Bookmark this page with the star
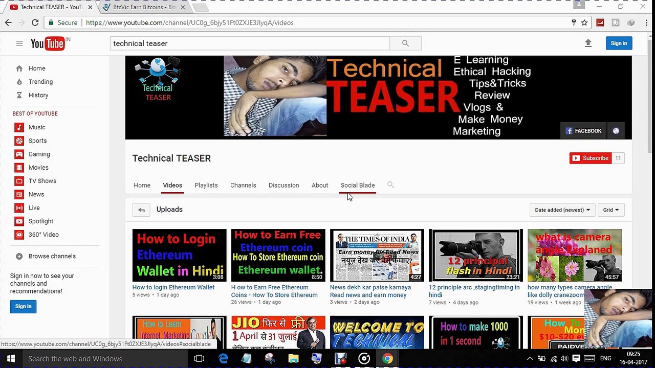The image size is (655, 368). [584, 22]
